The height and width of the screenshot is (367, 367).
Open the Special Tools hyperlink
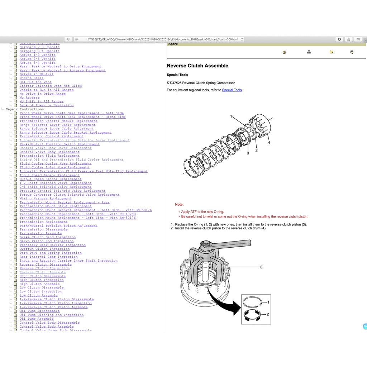tap(232, 90)
